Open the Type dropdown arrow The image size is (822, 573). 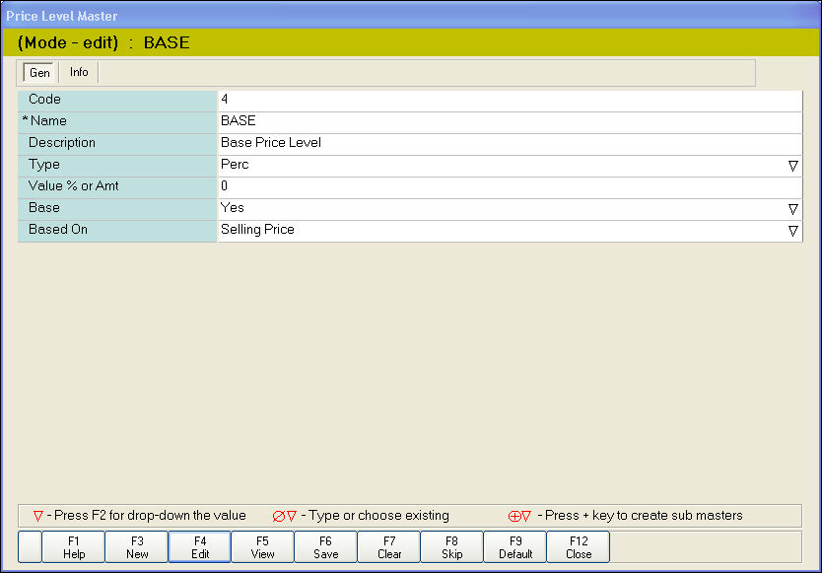(x=792, y=167)
